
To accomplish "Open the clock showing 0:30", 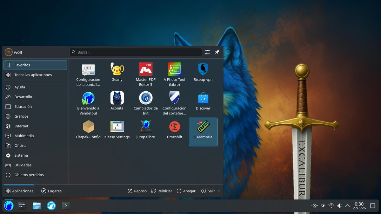I will pyautogui.click(x=359, y=206).
